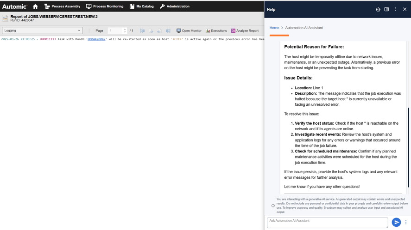Open My Catalog from the top bar
Screen dimensions: 411x230
click(141, 6)
